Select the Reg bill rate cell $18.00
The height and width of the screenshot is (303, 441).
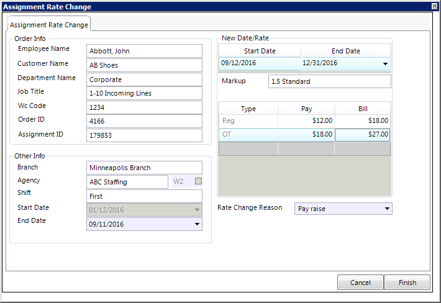pos(363,120)
